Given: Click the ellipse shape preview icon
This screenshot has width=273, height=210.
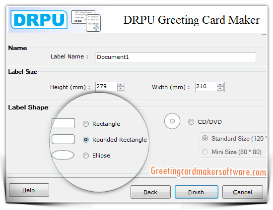Looking at the screenshot, I should pyautogui.click(x=63, y=155).
